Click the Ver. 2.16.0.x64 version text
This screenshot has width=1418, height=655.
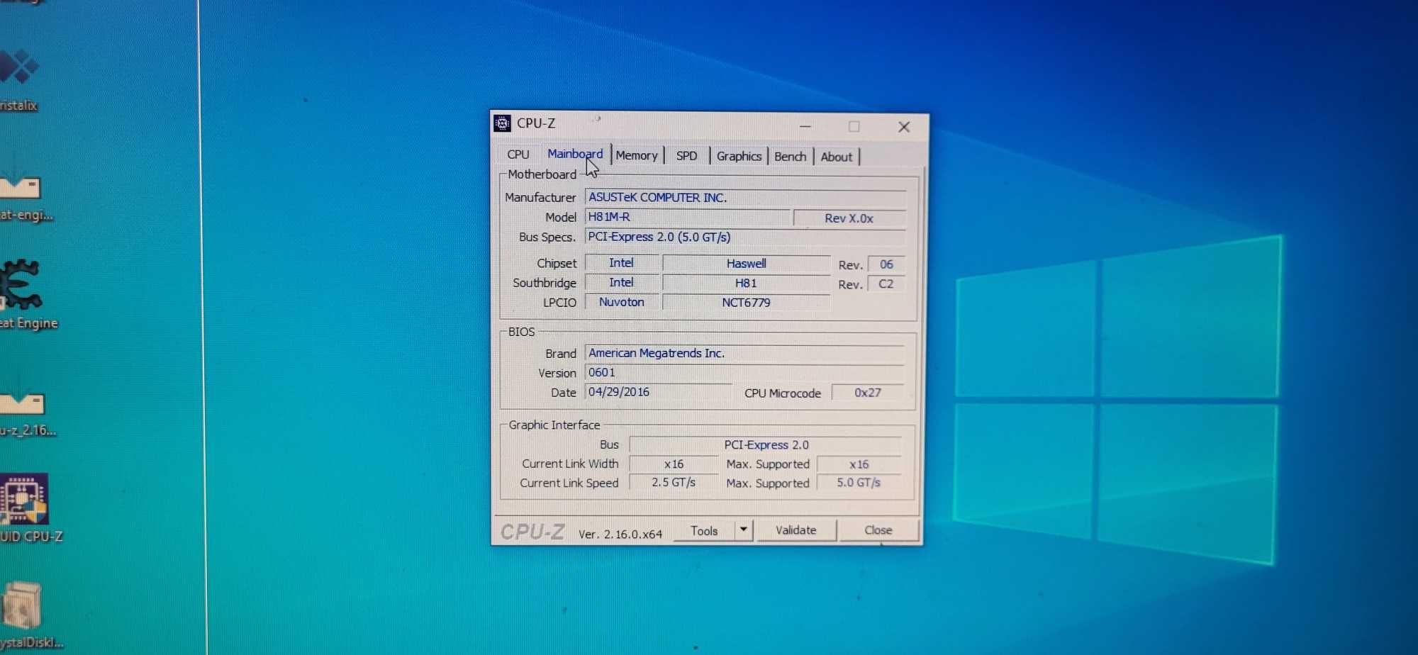point(620,534)
